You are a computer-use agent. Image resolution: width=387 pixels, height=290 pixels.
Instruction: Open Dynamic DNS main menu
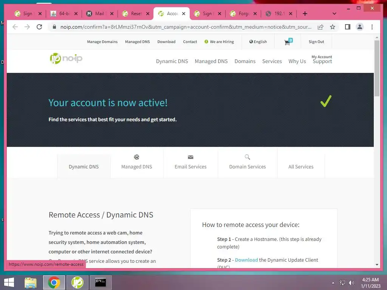coord(172,61)
